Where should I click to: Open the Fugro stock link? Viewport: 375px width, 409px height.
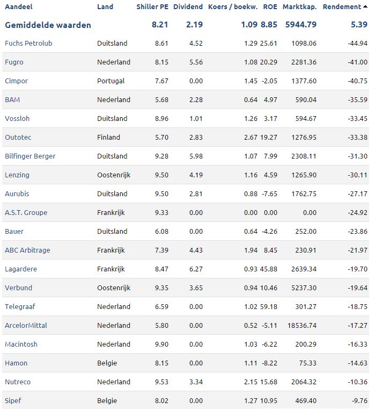coord(14,62)
